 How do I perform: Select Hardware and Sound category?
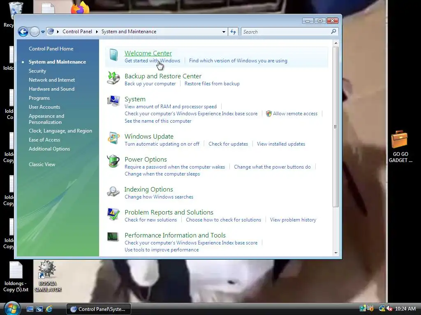[51, 89]
